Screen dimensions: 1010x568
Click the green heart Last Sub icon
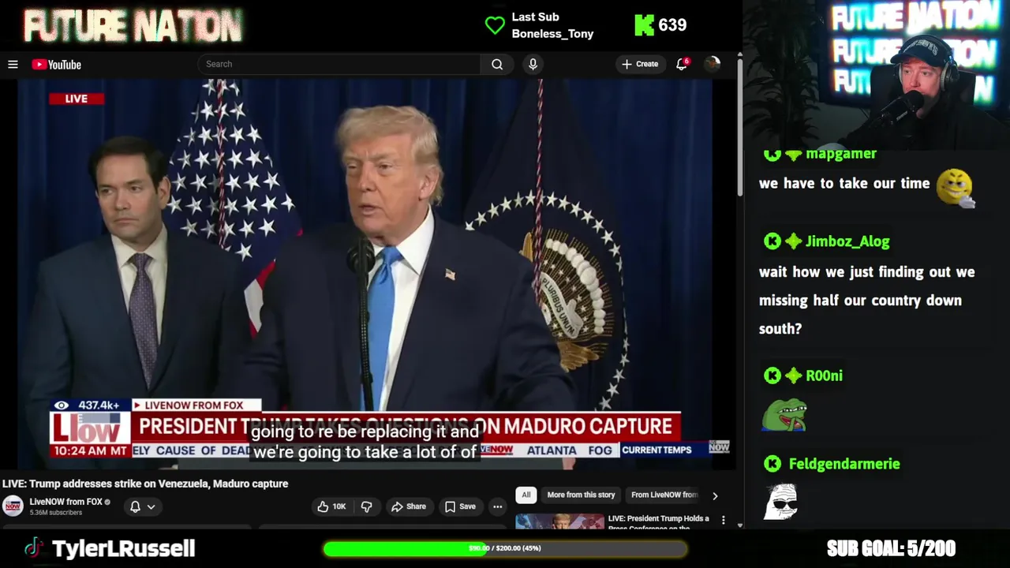coord(495,25)
